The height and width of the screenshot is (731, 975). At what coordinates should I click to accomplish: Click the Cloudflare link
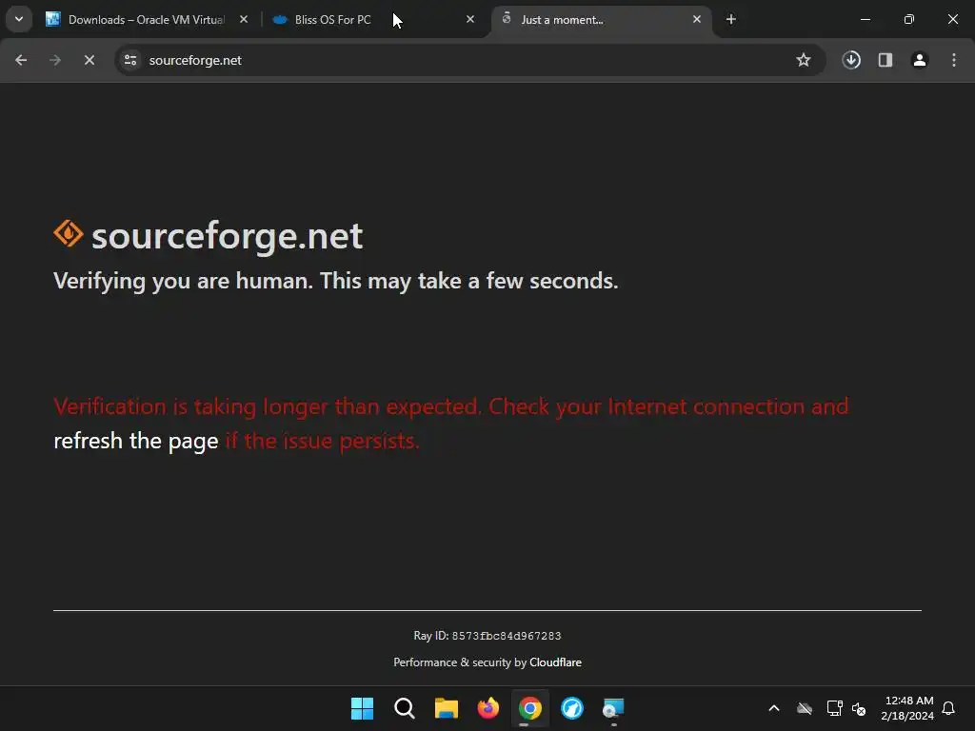click(x=555, y=662)
